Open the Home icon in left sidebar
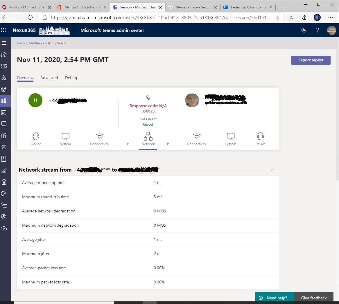Image resolution: width=339 pixels, height=304 pixels. 4,54
